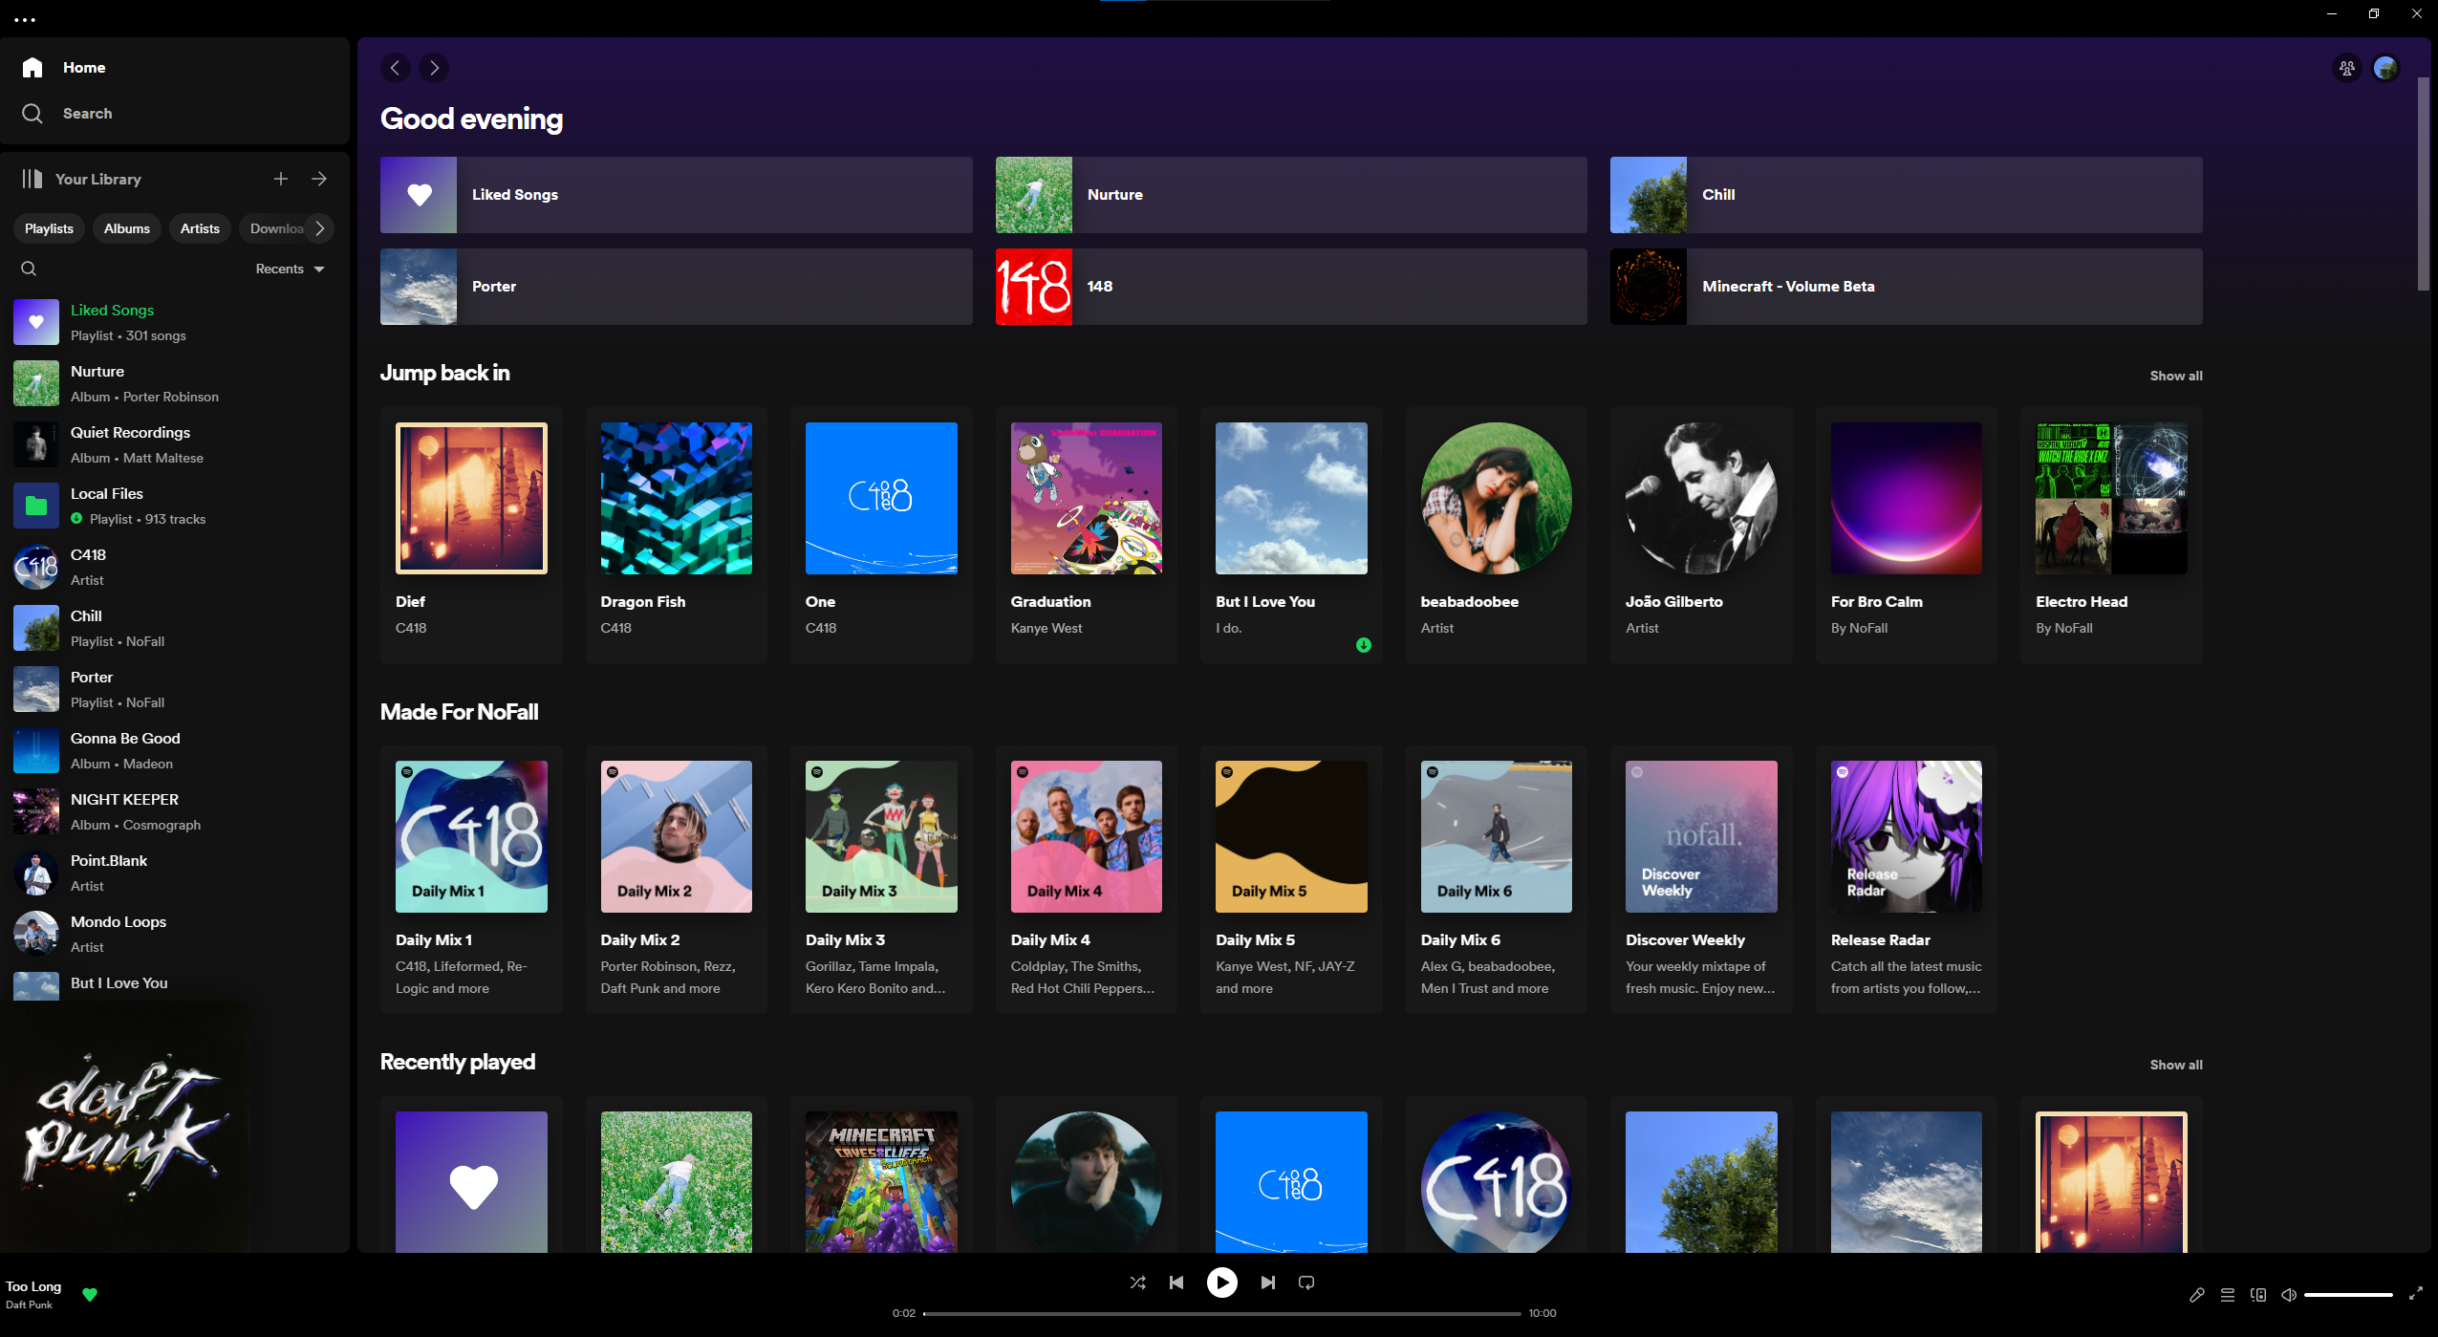The height and width of the screenshot is (1337, 2438).
Task: Open the Friend Activity icon
Action: pyautogui.click(x=2346, y=68)
